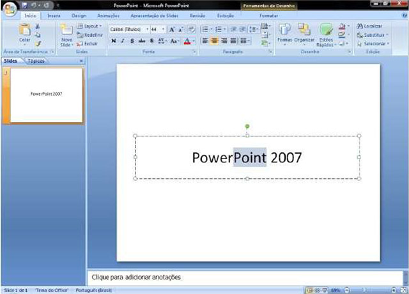Justify text in the Parágrafo group
The height and width of the screenshot is (294, 409).
click(x=233, y=41)
